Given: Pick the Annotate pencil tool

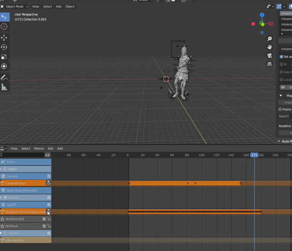Looking at the screenshot, I should click(x=4, y=77).
